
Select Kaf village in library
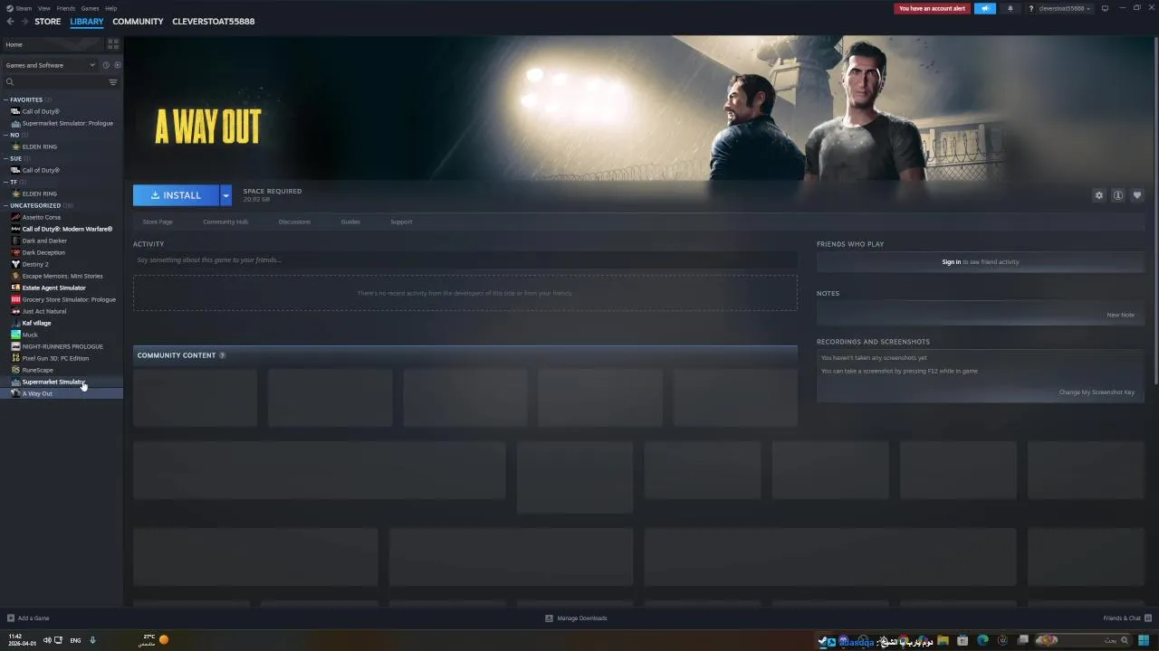point(36,323)
